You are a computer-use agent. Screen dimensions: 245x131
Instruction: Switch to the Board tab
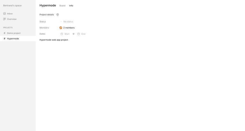tap(62, 6)
